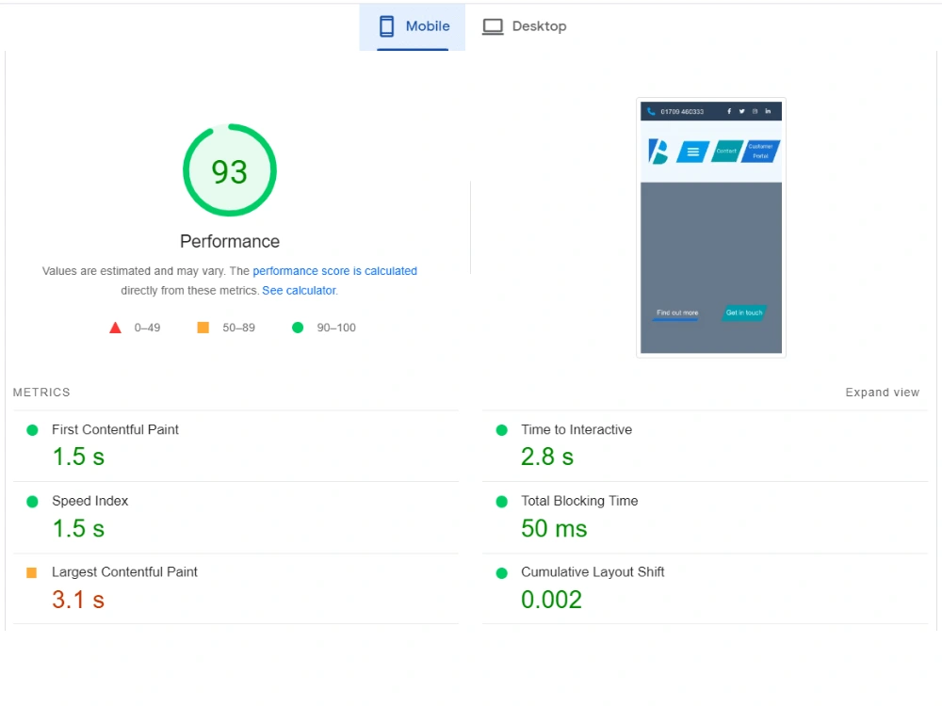The width and height of the screenshot is (942, 706).
Task: Click the '90–100' legend range text
Action: click(x=336, y=328)
